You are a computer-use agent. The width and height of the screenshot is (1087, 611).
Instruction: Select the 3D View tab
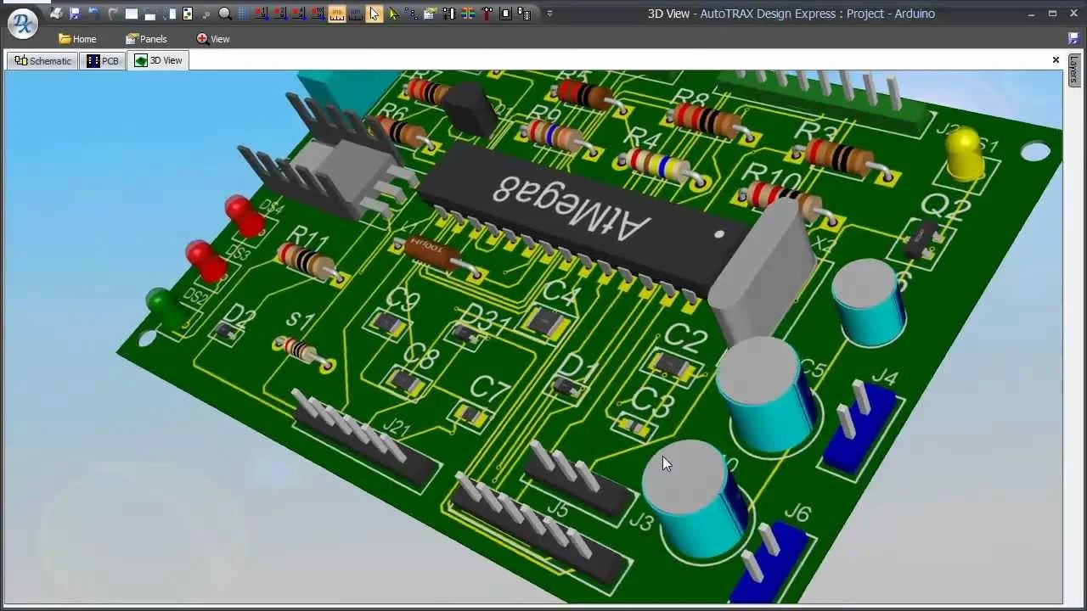pyautogui.click(x=158, y=60)
